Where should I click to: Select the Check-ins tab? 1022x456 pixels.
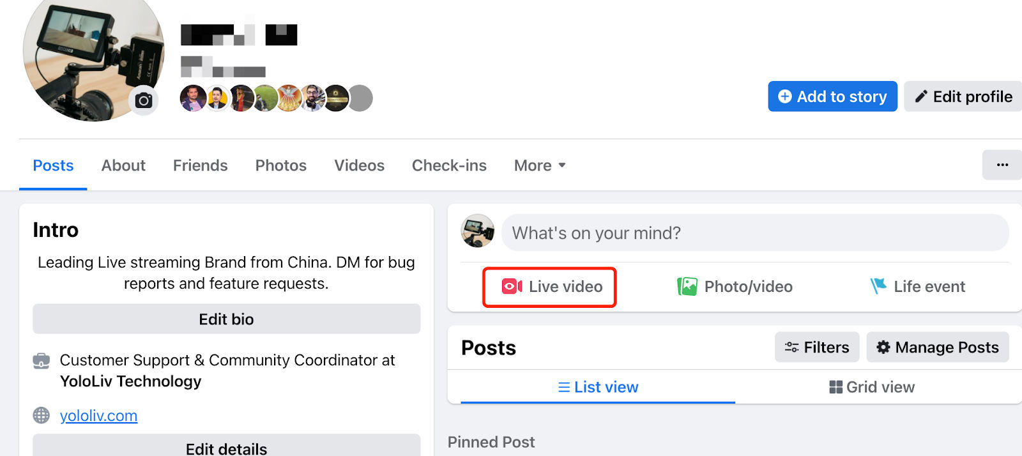[449, 165]
